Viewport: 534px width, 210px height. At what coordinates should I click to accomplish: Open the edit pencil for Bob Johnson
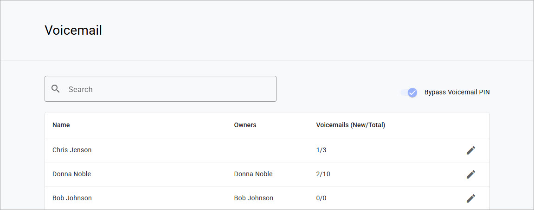[471, 198]
